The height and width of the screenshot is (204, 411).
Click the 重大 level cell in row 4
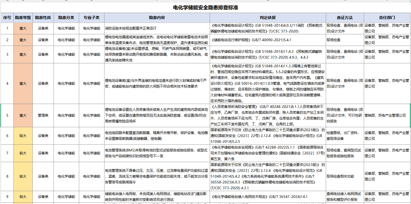coord(23,83)
